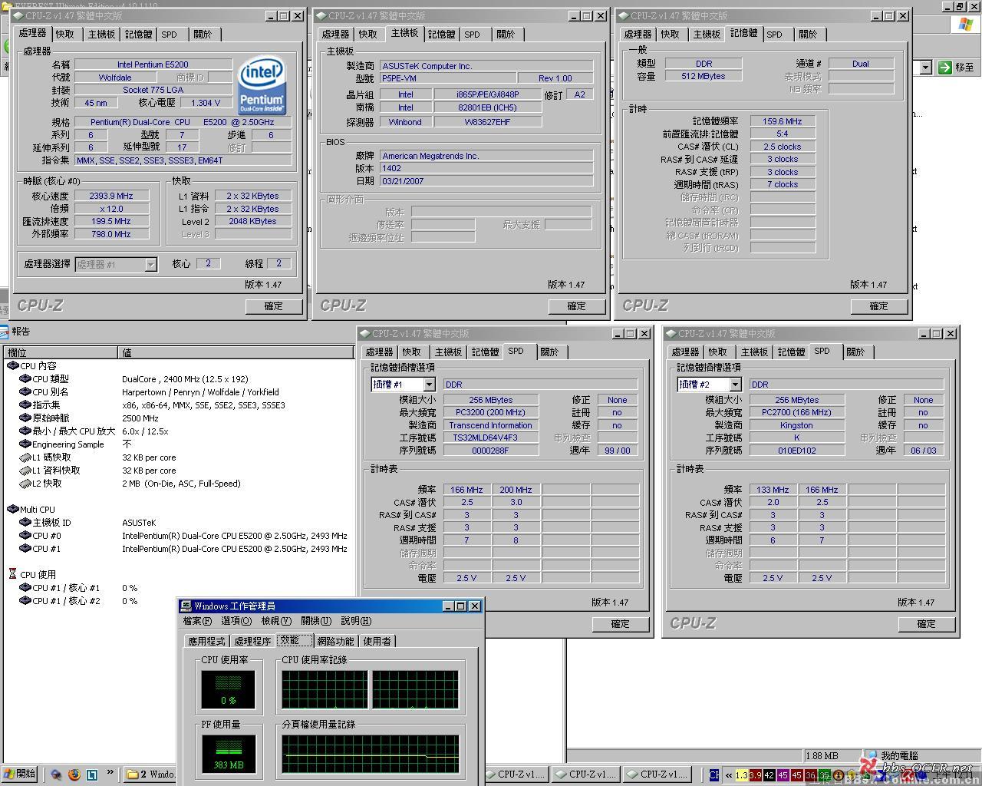Switch to 應用程式 tab in Task Manager
Screen dimensions: 982x786
207,641
